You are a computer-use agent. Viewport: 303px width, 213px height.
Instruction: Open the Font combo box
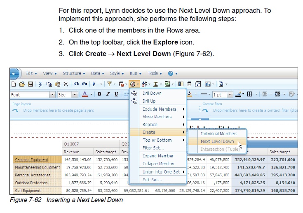pos(33,95)
